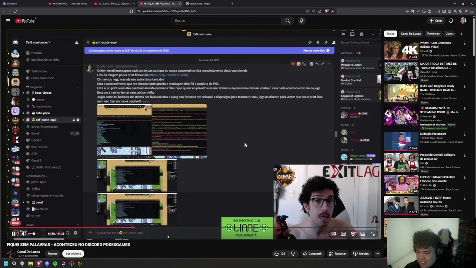
Task: Open the Discord help question-mark icon
Action: click(x=361, y=34)
